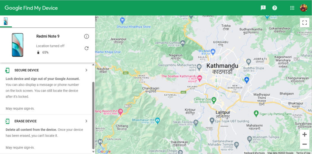Click the airport plane marker
The image size is (312, 154).
click(x=247, y=80)
